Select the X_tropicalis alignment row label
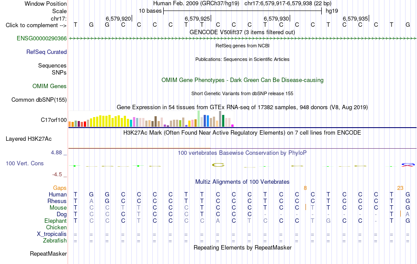The height and width of the screenshot is (264, 417). (x=52, y=234)
